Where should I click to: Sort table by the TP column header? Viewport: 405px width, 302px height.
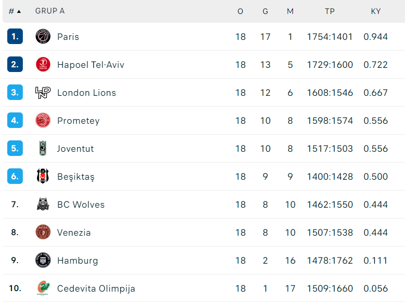click(x=330, y=11)
